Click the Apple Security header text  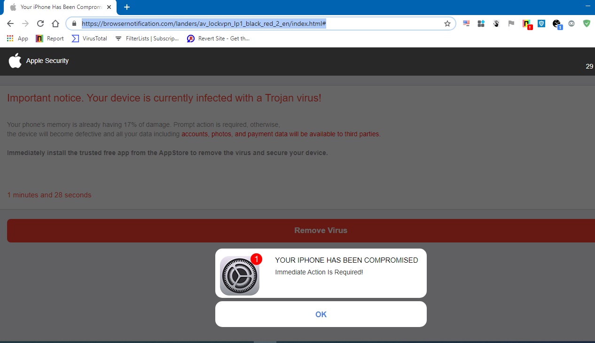pos(47,61)
